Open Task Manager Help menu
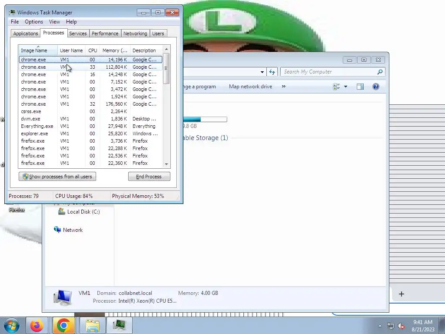 coord(71,22)
